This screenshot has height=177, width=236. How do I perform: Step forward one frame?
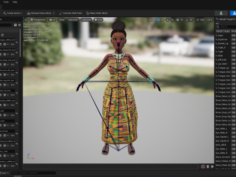(x=212, y=167)
